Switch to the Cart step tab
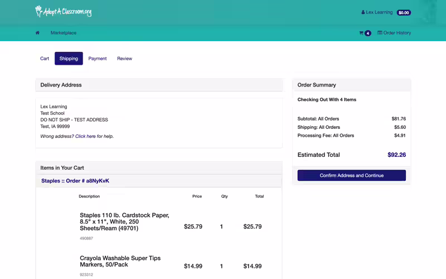The width and height of the screenshot is (446, 279). (x=45, y=59)
